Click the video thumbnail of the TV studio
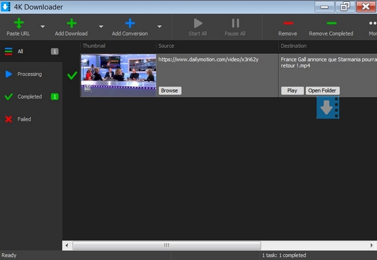 (119, 75)
